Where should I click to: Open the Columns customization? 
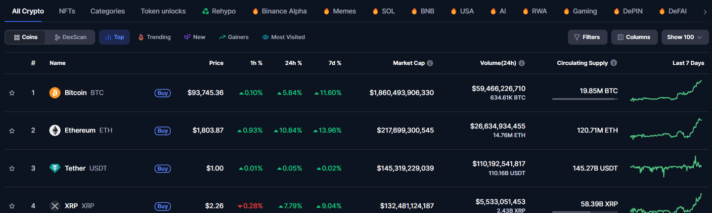click(634, 37)
